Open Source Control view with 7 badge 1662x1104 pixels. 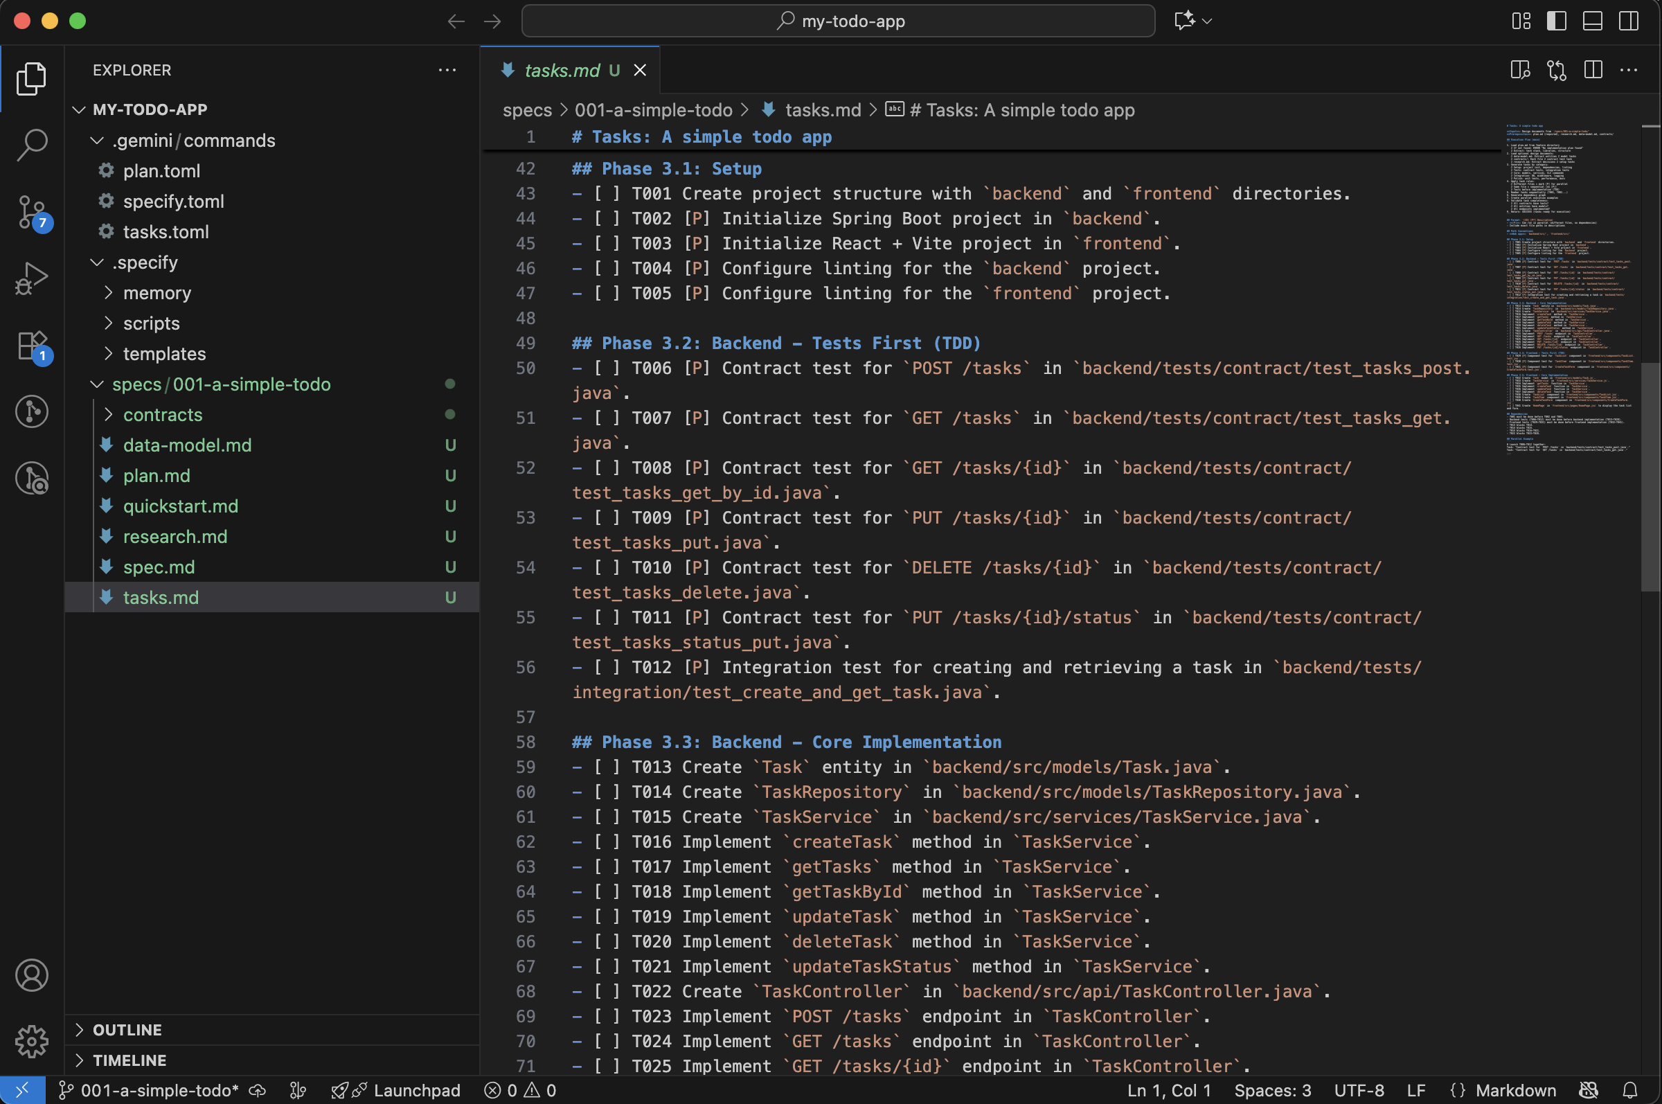point(32,212)
